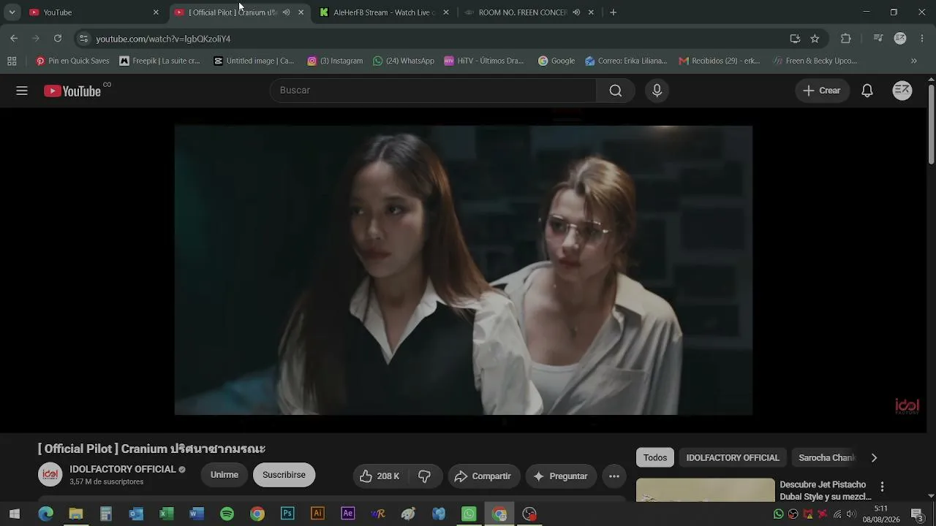Image resolution: width=936 pixels, height=526 pixels.
Task: Open IDOLFACTORY OFFICIAL channel avatar
Action: pyautogui.click(x=50, y=475)
